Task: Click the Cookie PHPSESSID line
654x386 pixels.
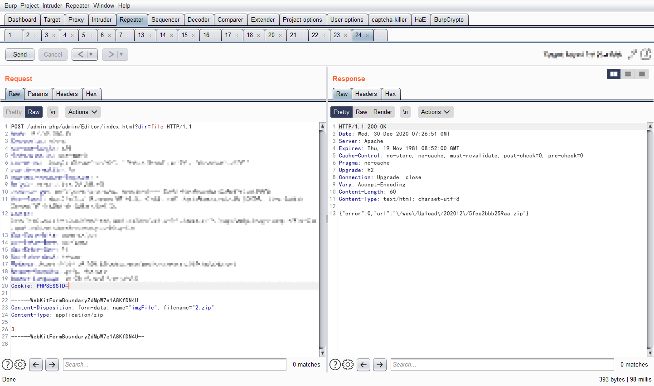Action: pos(165,286)
